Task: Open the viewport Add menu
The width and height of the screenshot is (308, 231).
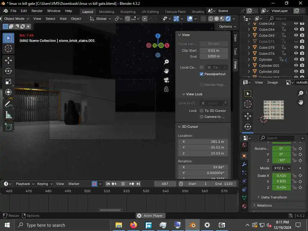Action: click(63, 19)
